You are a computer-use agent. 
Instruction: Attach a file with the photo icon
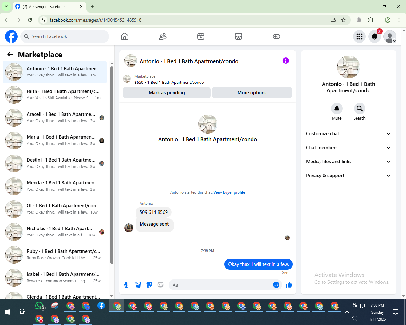point(138,285)
